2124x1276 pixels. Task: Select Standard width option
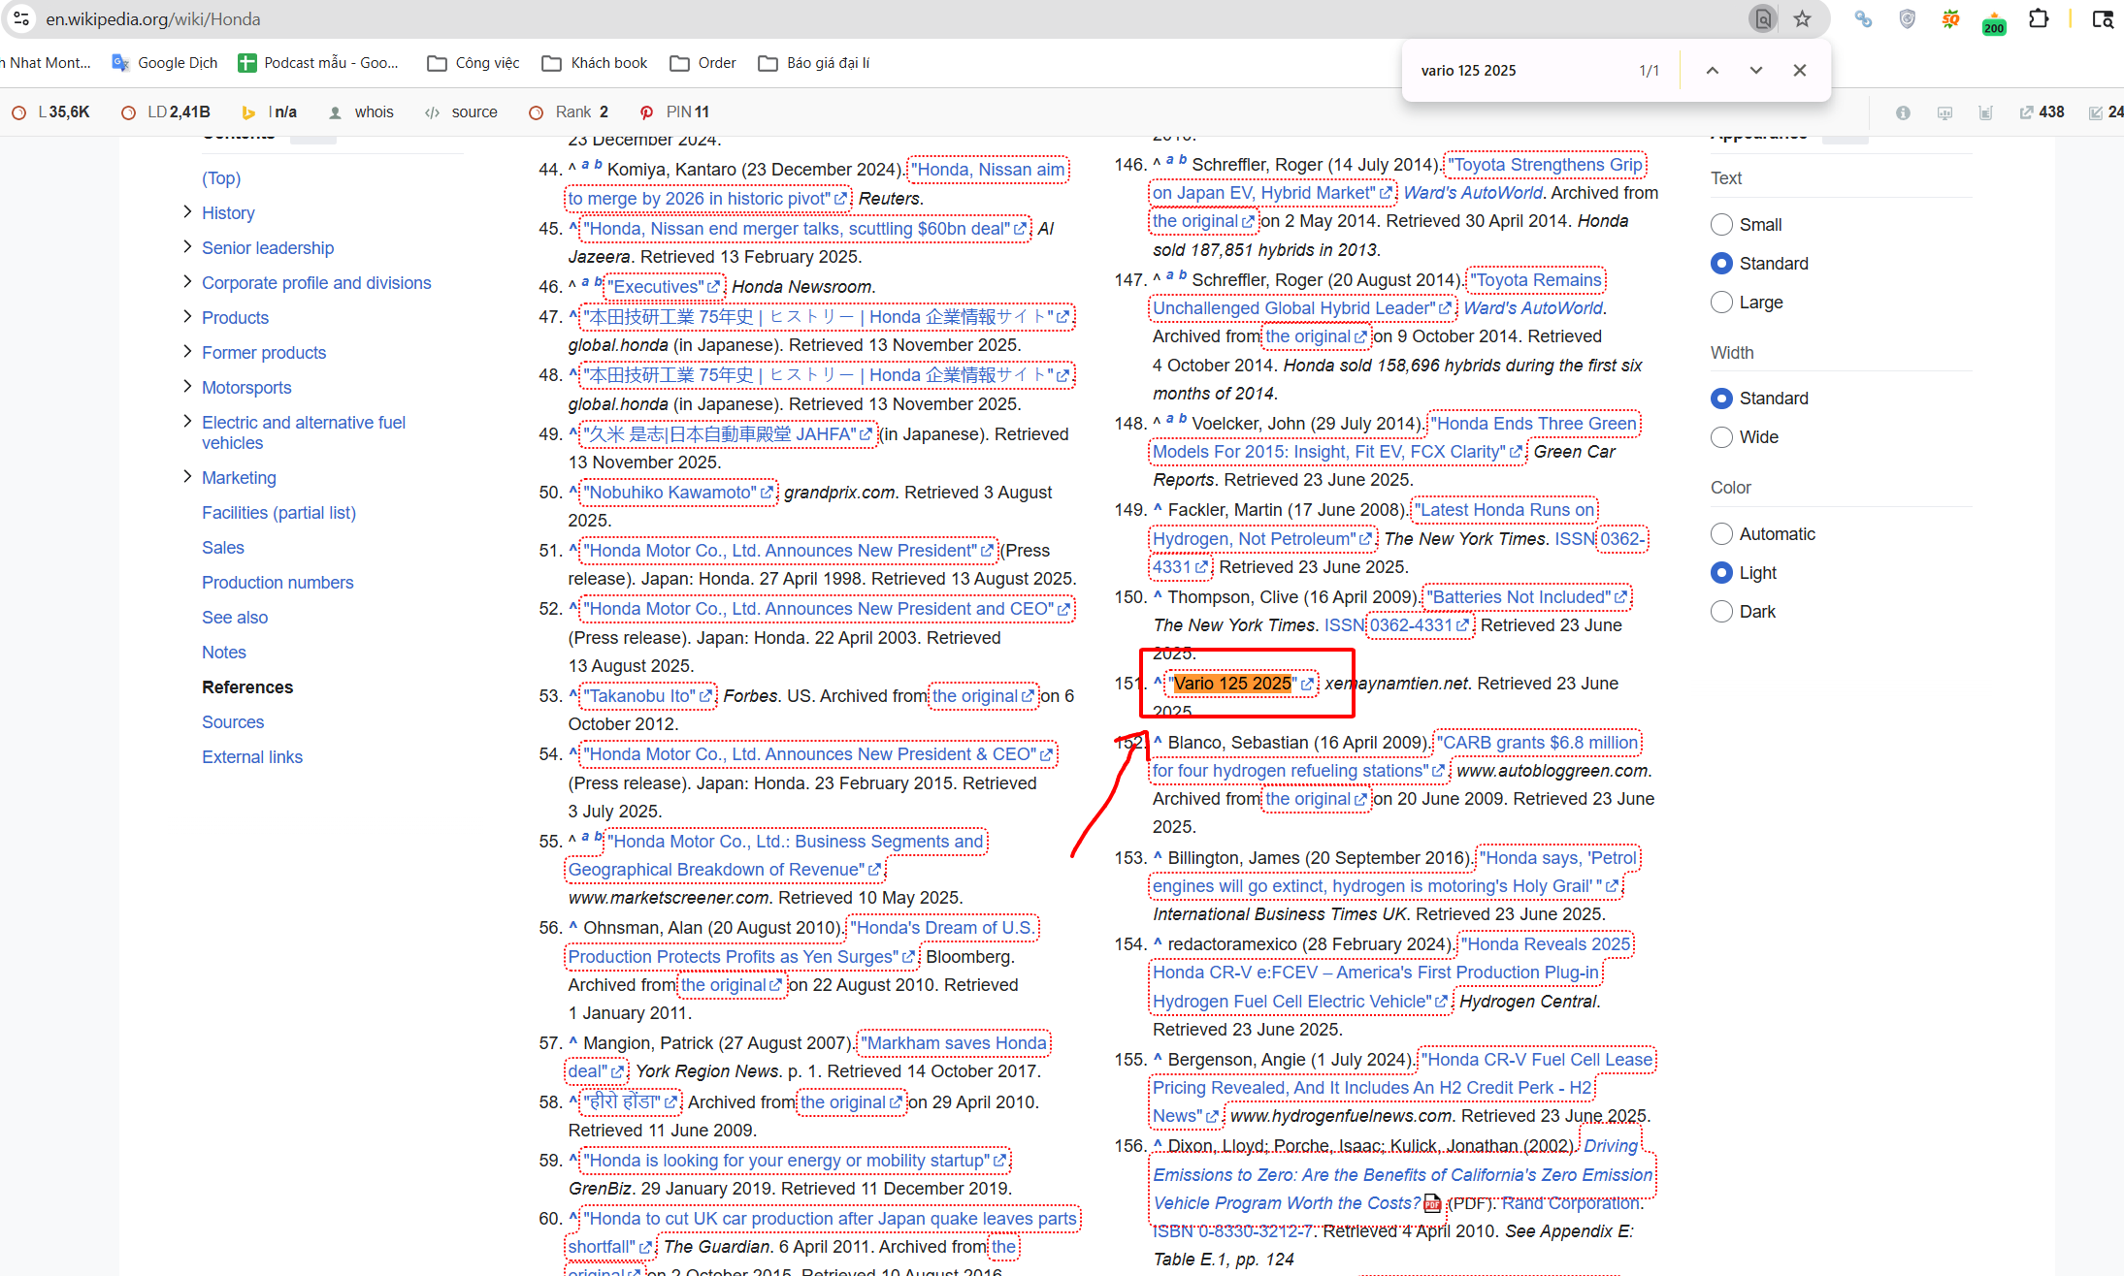[x=1720, y=399]
